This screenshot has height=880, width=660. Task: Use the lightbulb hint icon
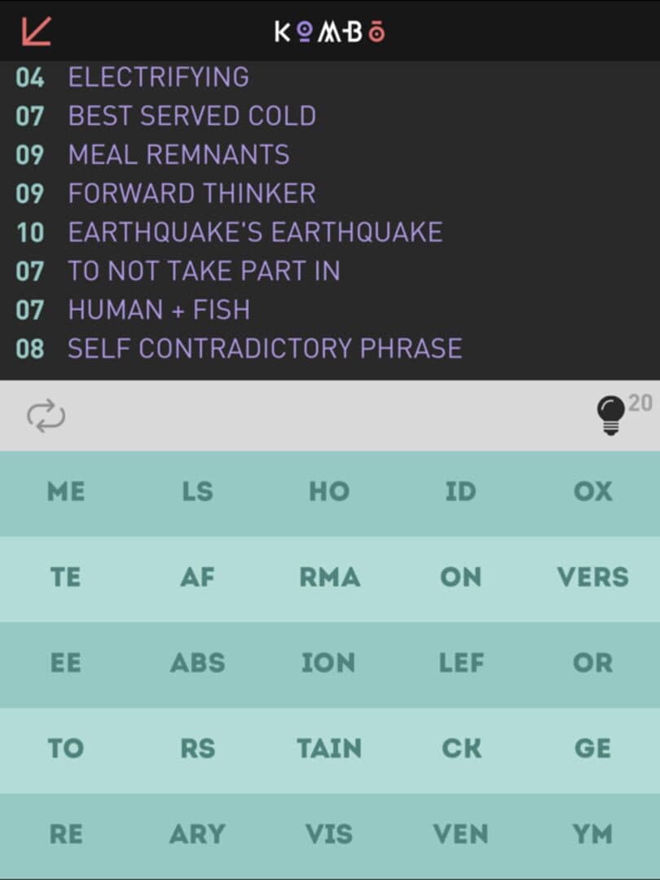(610, 416)
